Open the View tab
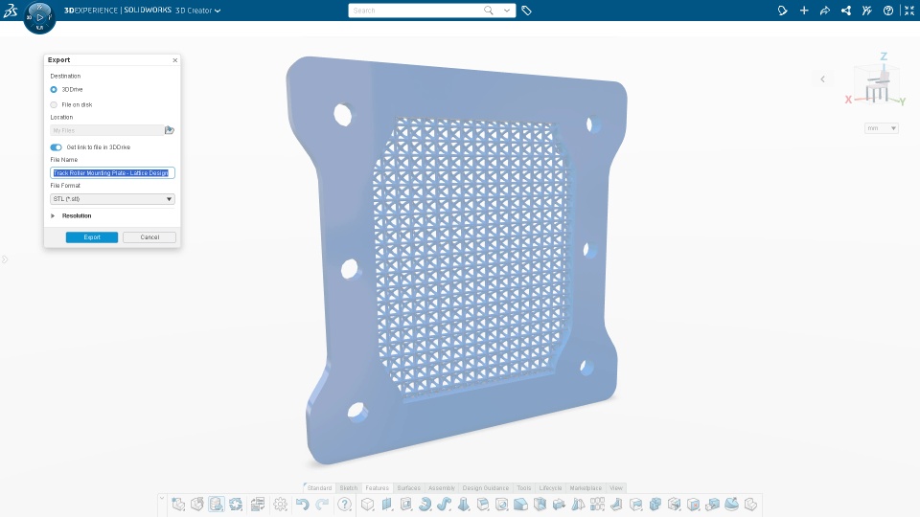920x517 pixels. (615, 487)
